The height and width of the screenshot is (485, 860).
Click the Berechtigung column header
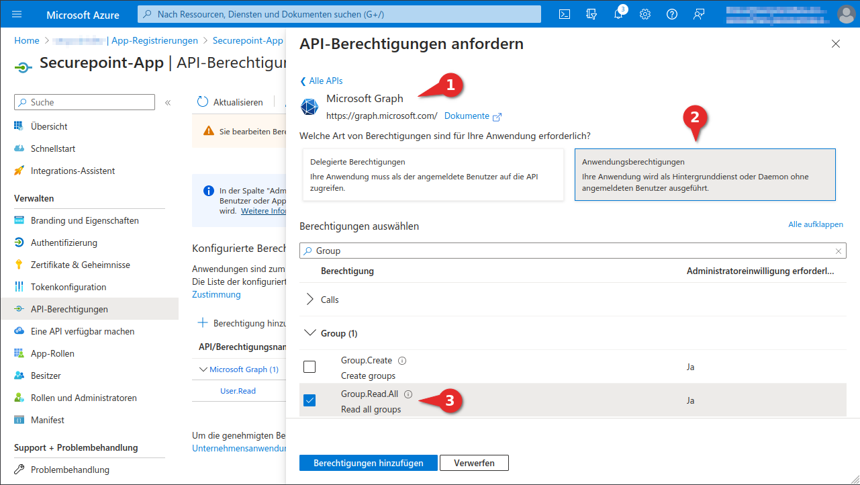click(x=347, y=271)
